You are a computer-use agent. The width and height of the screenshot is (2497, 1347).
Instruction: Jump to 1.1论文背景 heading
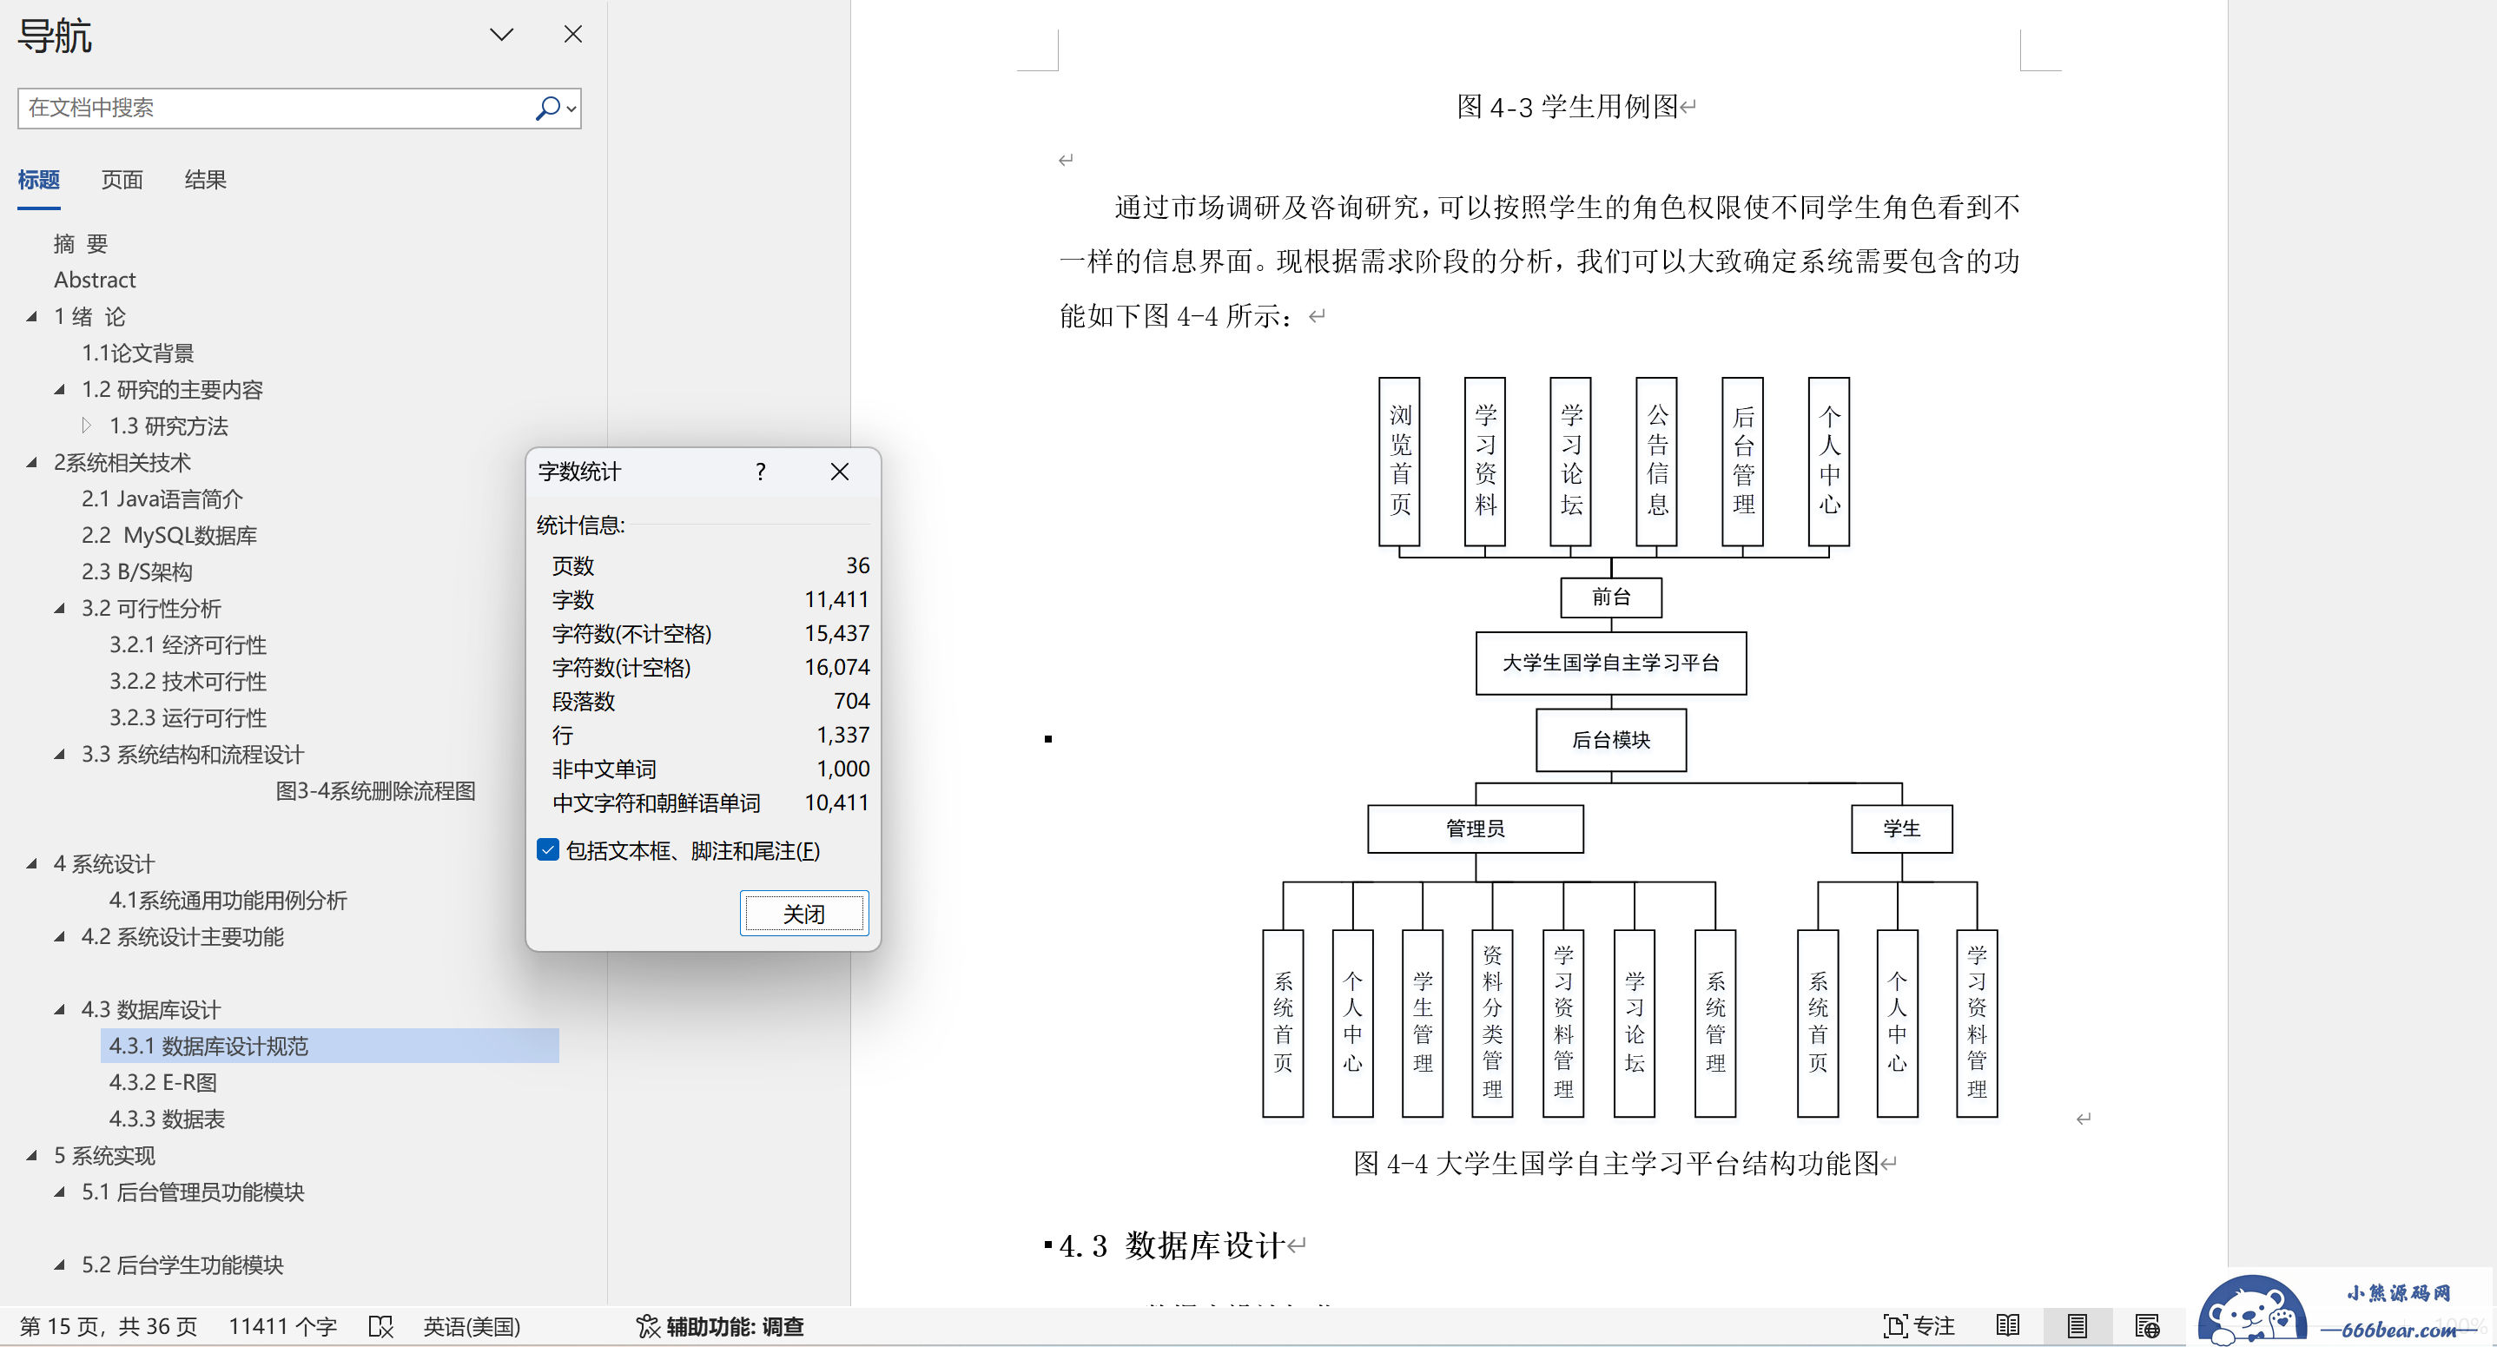(x=137, y=353)
